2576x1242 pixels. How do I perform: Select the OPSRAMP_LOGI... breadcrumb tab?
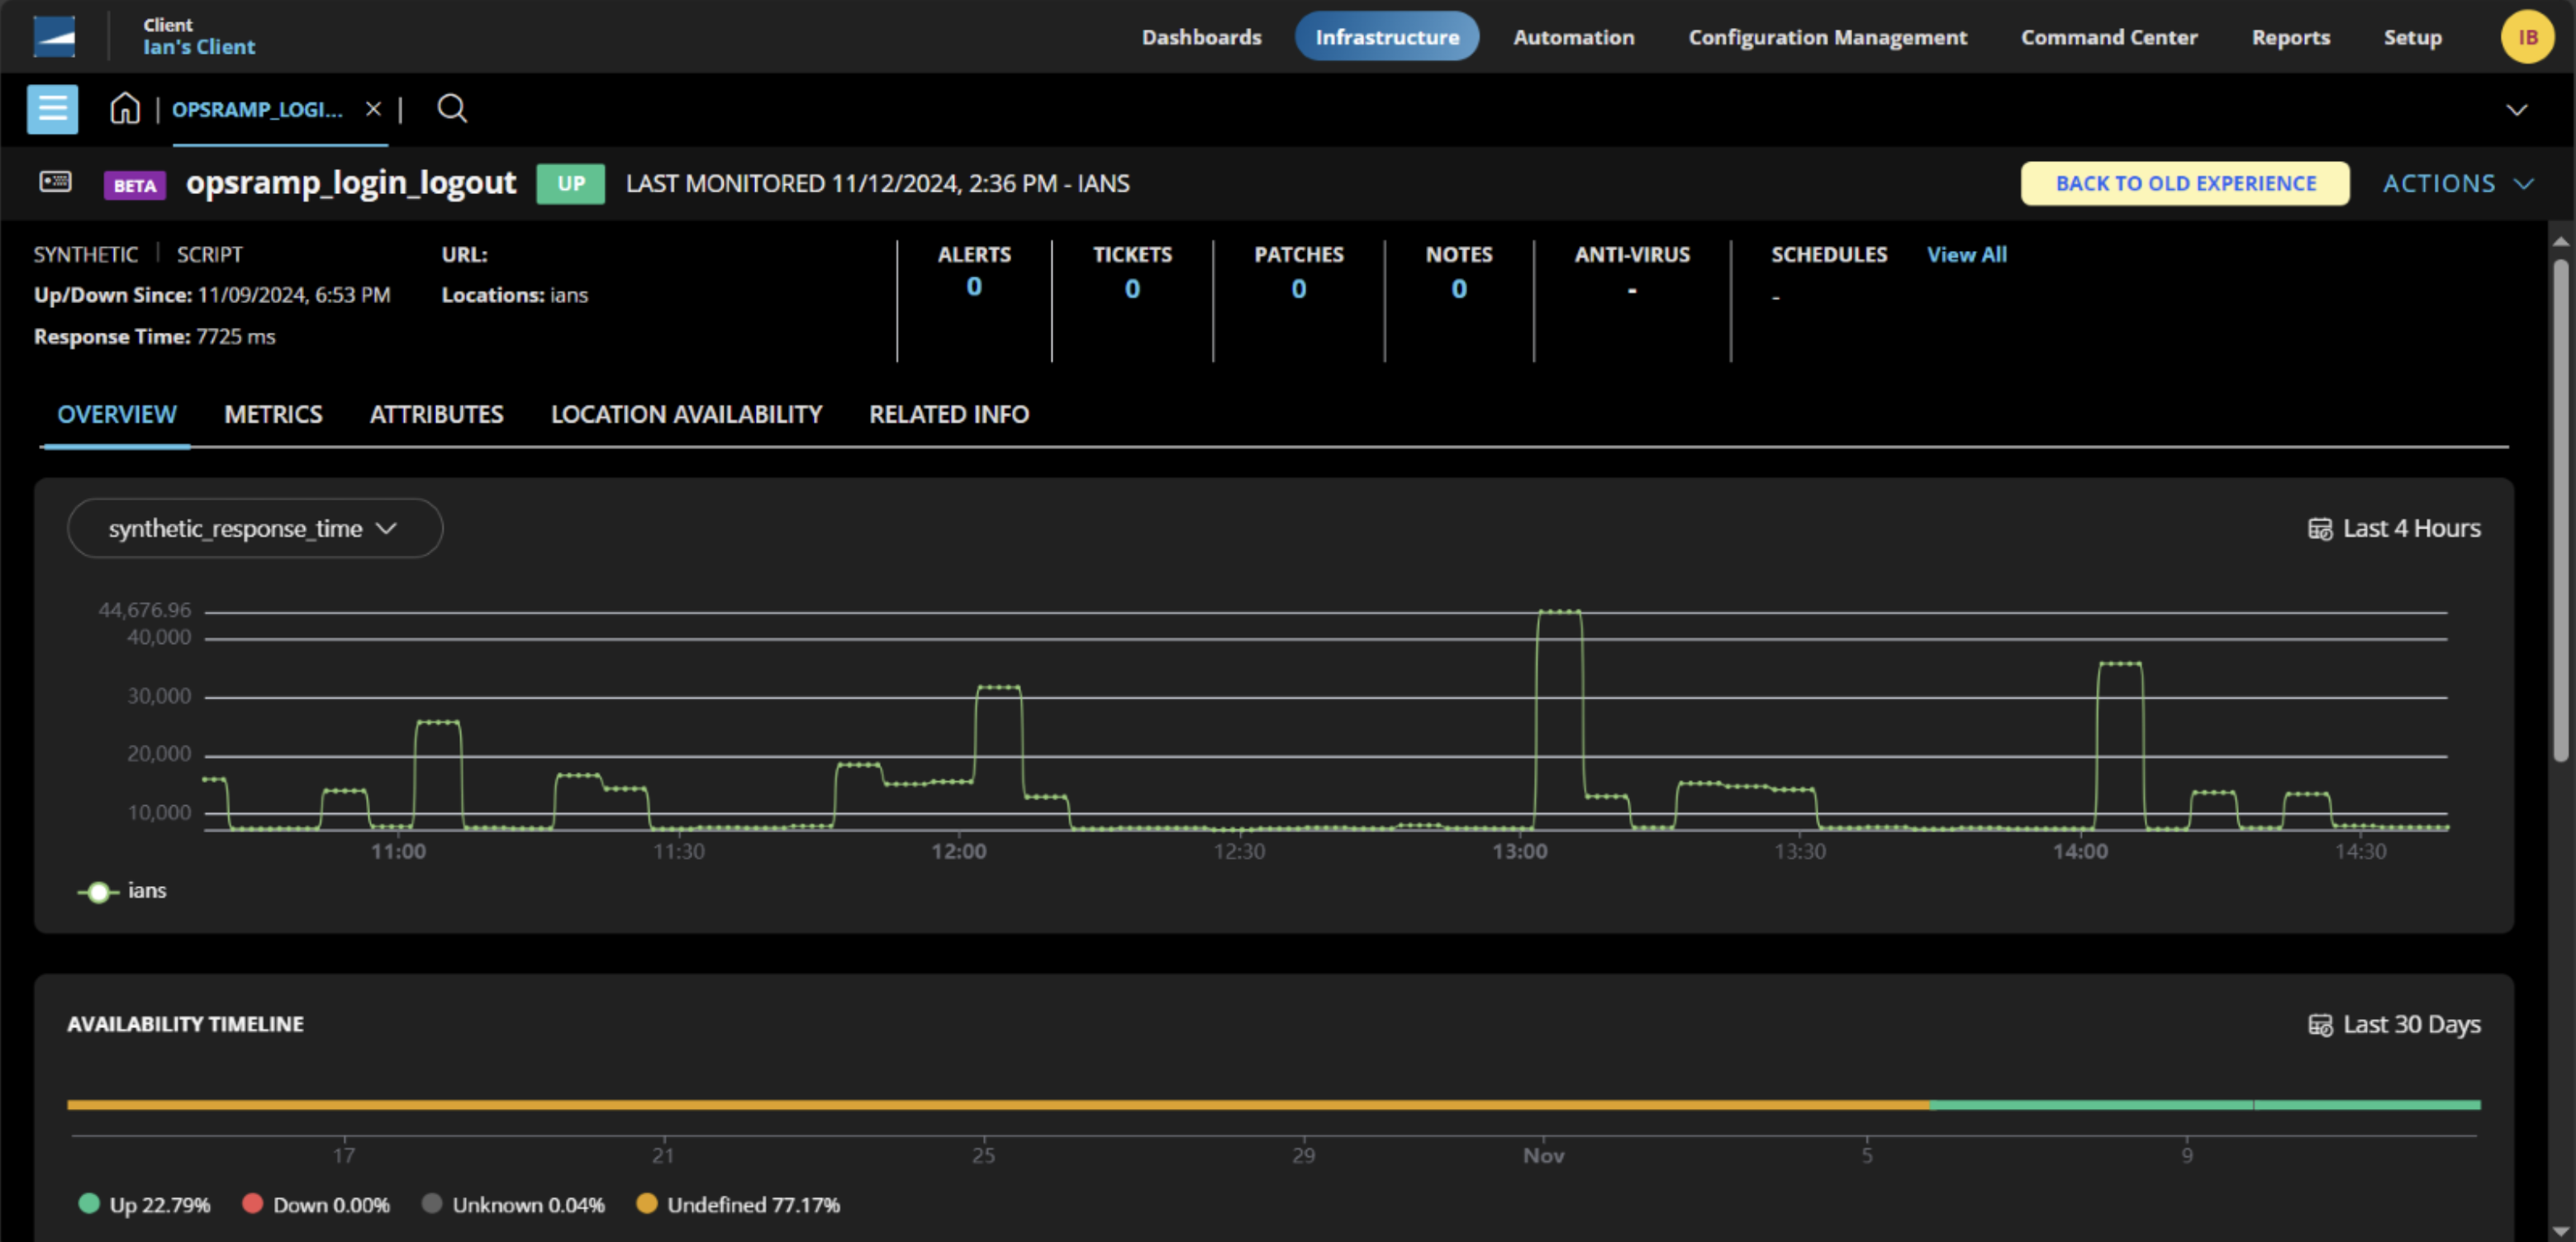[x=257, y=109]
